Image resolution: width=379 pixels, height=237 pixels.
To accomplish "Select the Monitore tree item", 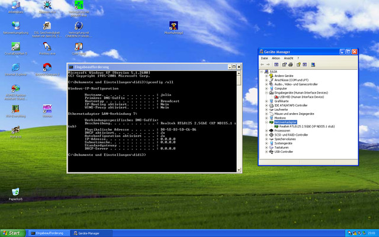I will click(x=280, y=118).
